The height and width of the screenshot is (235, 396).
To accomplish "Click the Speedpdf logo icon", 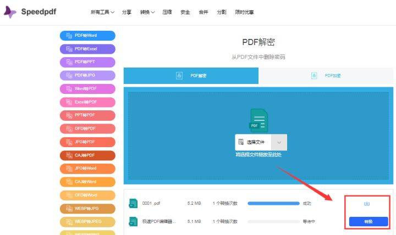I will point(10,12).
